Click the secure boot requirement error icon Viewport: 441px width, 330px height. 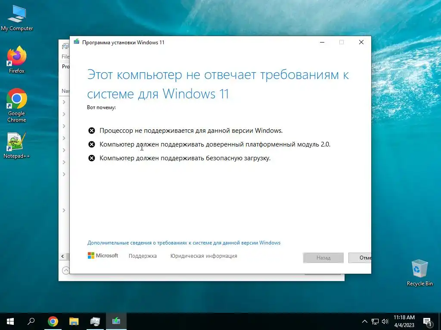(92, 158)
